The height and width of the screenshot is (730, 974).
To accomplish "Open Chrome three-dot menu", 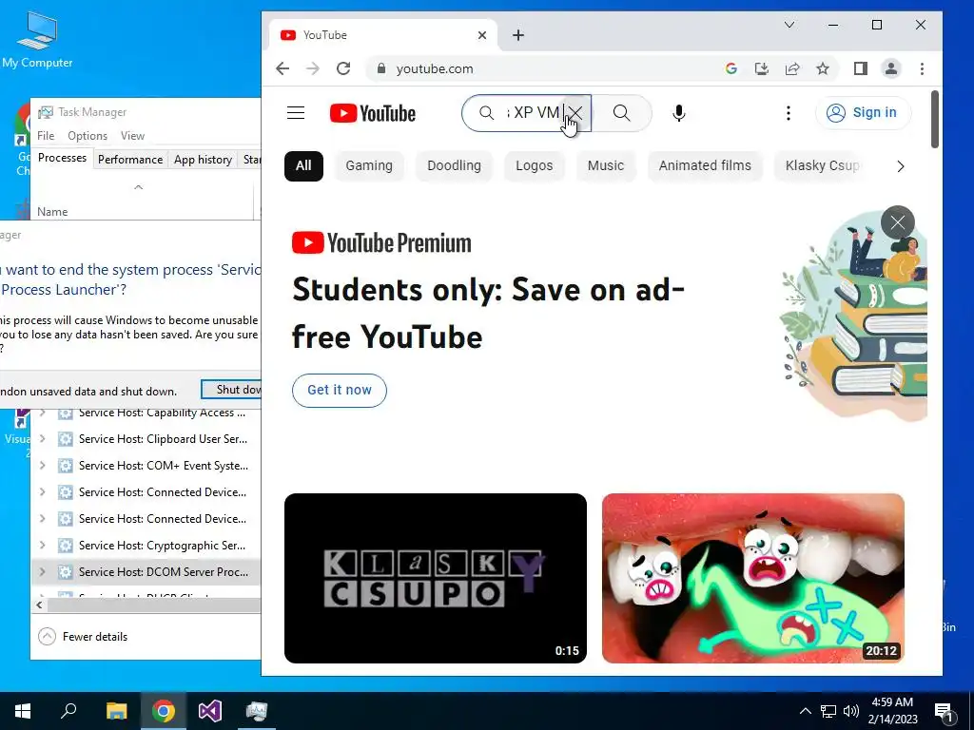I will point(922,68).
